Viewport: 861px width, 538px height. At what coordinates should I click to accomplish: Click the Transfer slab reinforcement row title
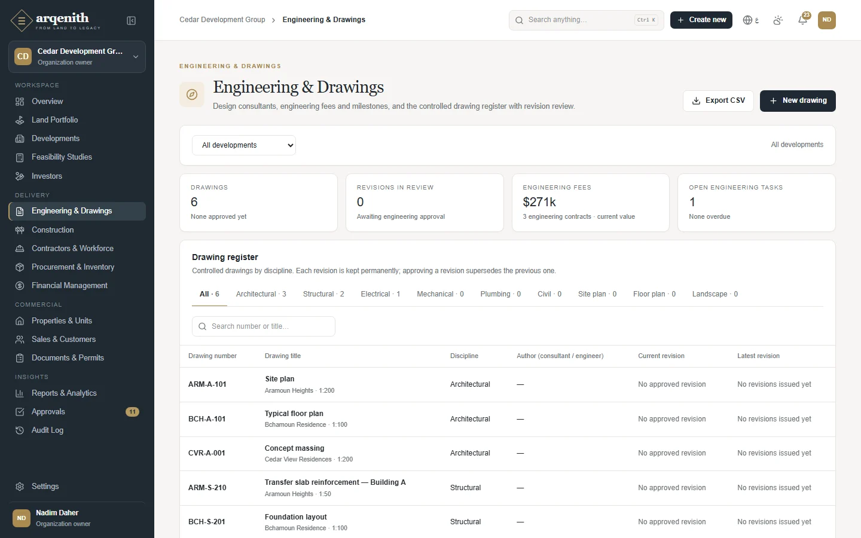tap(335, 482)
